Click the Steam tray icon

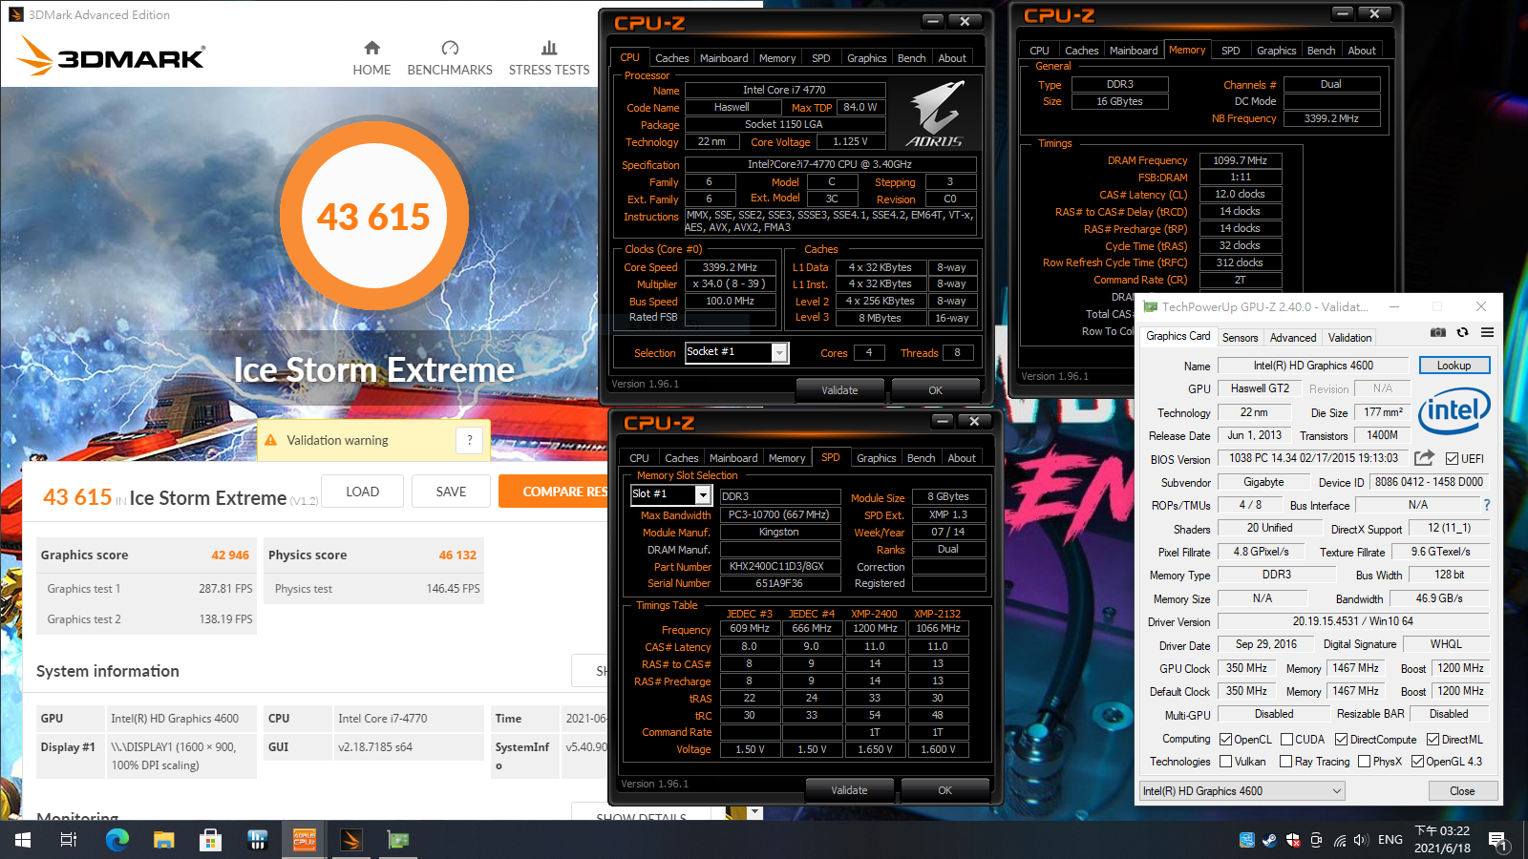1269,840
